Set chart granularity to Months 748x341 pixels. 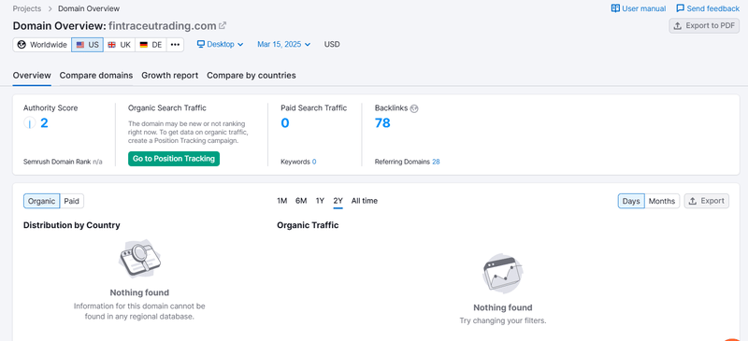click(662, 201)
